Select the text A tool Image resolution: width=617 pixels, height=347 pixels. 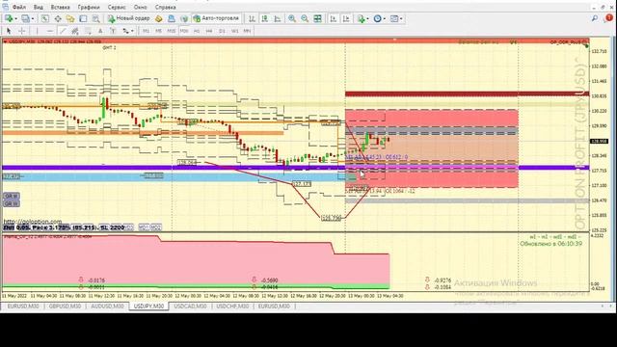click(100, 31)
